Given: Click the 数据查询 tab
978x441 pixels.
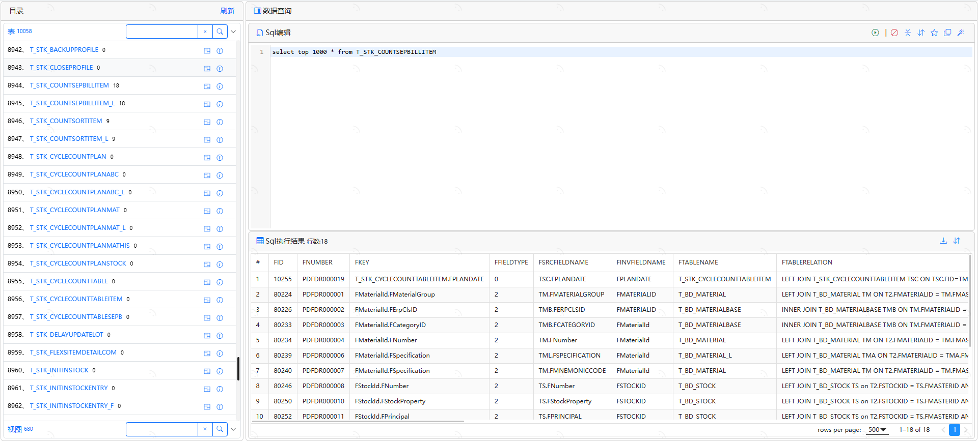Looking at the screenshot, I should pyautogui.click(x=273, y=11).
